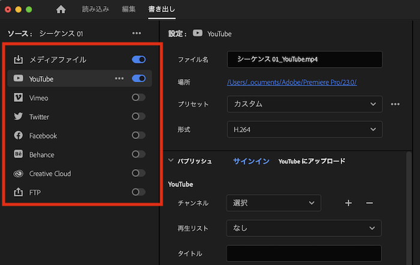
Task: Disable the メディアファイル toggle
Action: (x=139, y=59)
